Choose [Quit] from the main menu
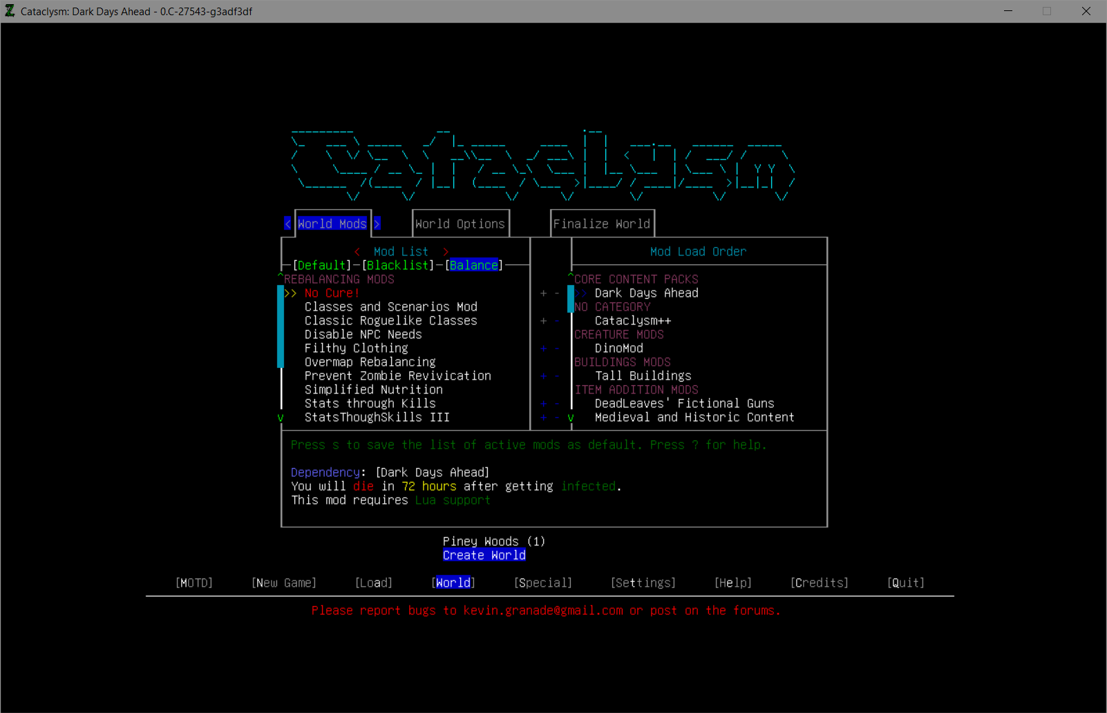This screenshot has height=713, width=1107. (x=906, y=583)
